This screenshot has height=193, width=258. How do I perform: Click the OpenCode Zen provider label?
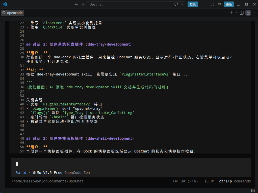[77, 173]
